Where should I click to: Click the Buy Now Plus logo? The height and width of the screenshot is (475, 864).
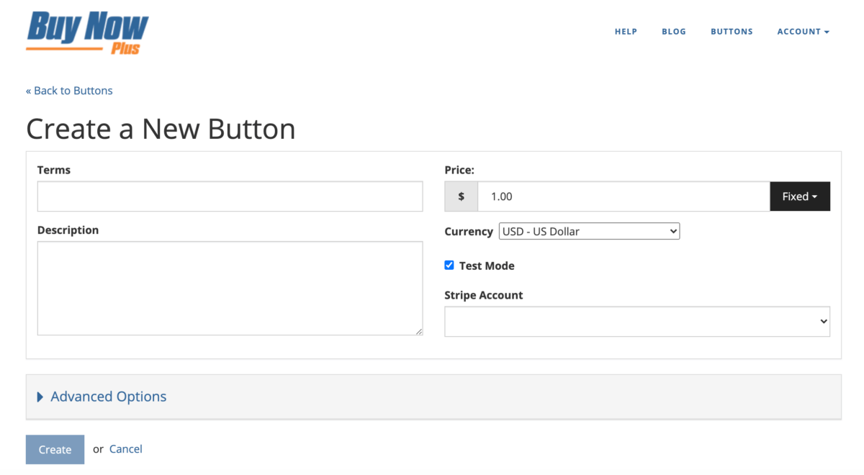click(x=86, y=31)
